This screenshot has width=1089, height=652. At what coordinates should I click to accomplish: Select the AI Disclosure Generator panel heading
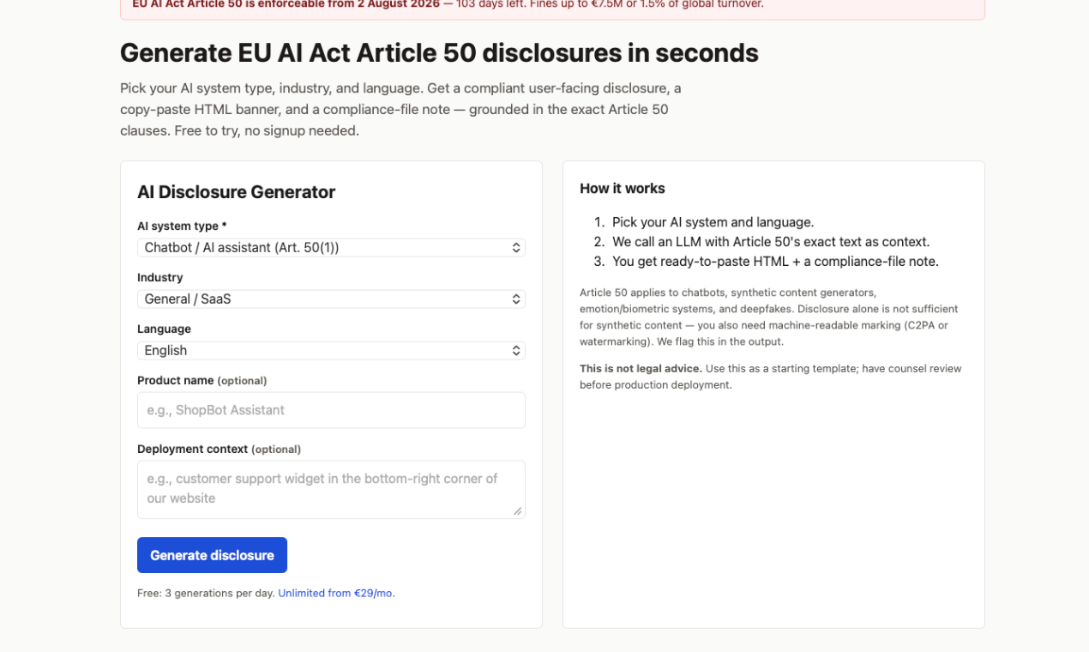(236, 192)
